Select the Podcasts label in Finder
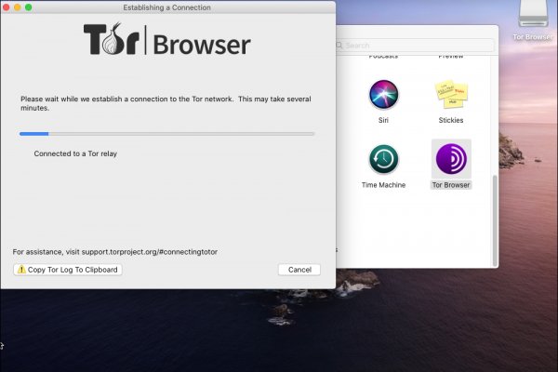The height and width of the screenshot is (372, 558). click(x=383, y=57)
